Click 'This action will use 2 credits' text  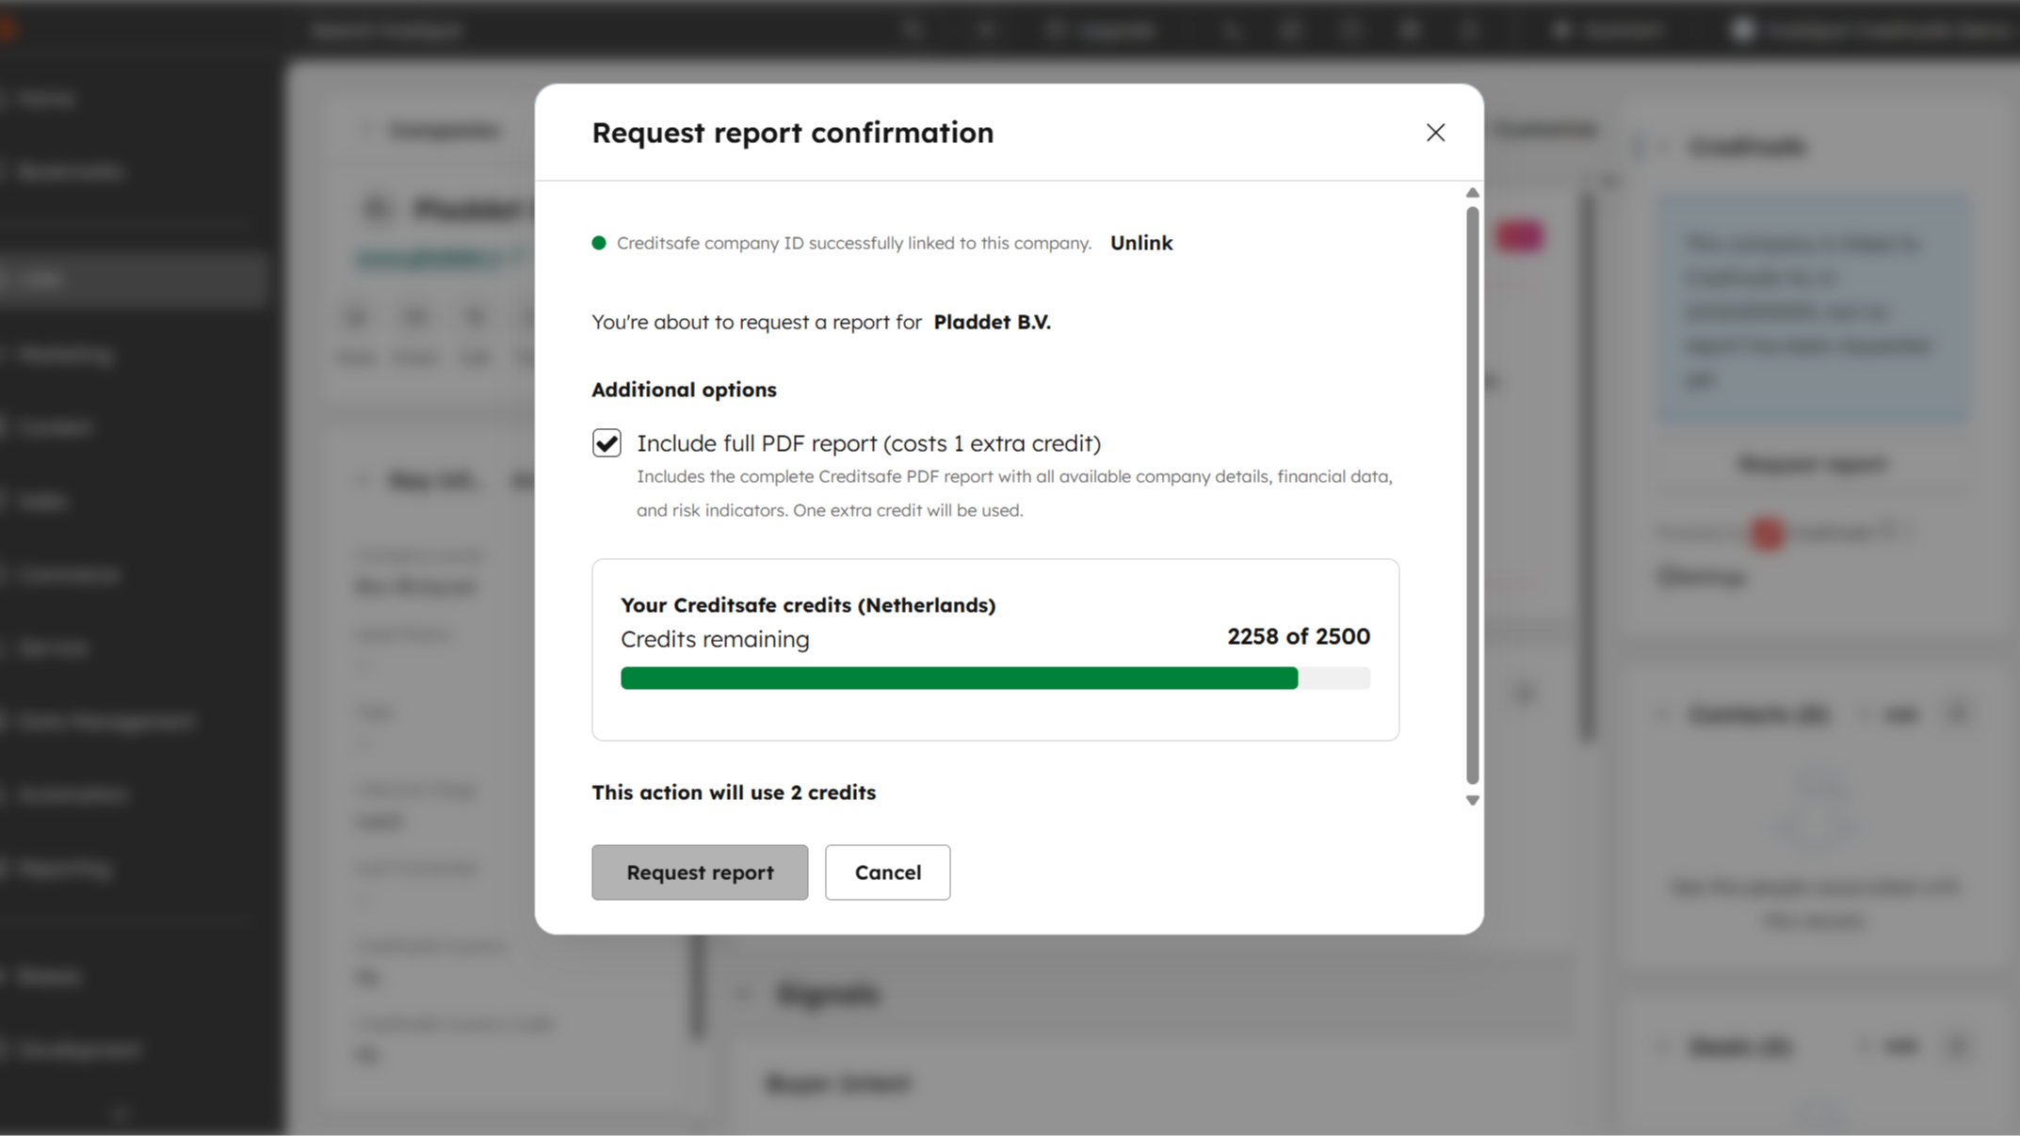tap(733, 792)
